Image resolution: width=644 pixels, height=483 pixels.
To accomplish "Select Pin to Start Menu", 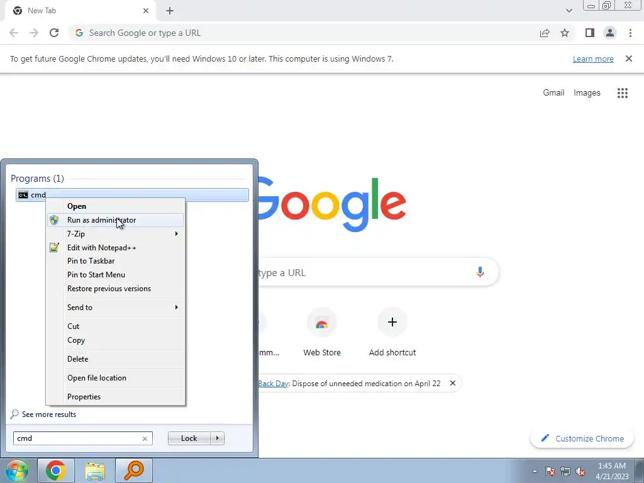I will (x=116, y=275).
